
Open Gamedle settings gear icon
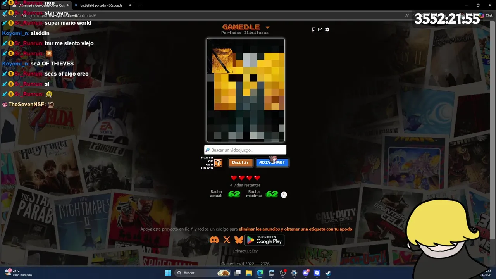pos(327,29)
